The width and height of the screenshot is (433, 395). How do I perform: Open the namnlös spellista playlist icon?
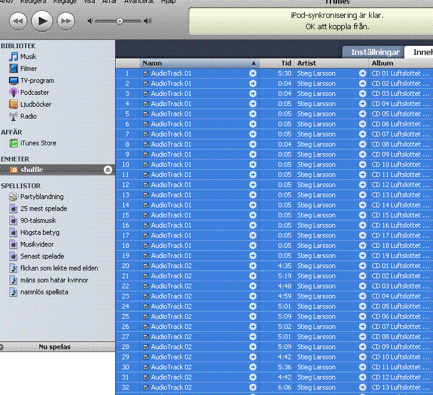tap(13, 292)
